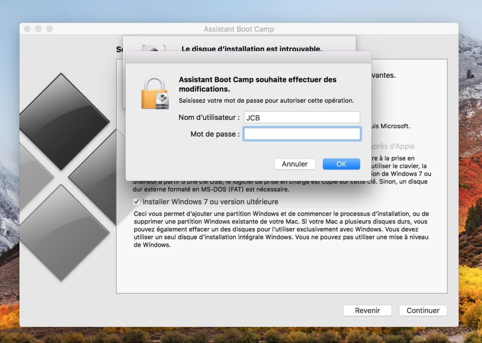482x343 pixels.
Task: Click the close button of Boot Camp window
Action: point(27,29)
